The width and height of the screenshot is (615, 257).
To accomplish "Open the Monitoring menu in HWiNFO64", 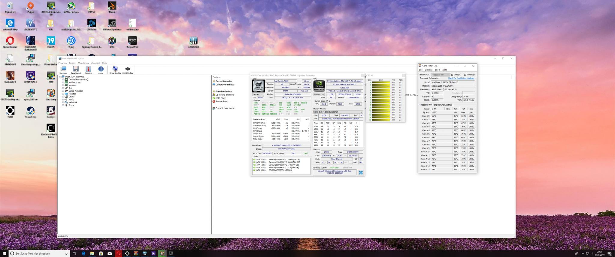I will tap(83, 63).
